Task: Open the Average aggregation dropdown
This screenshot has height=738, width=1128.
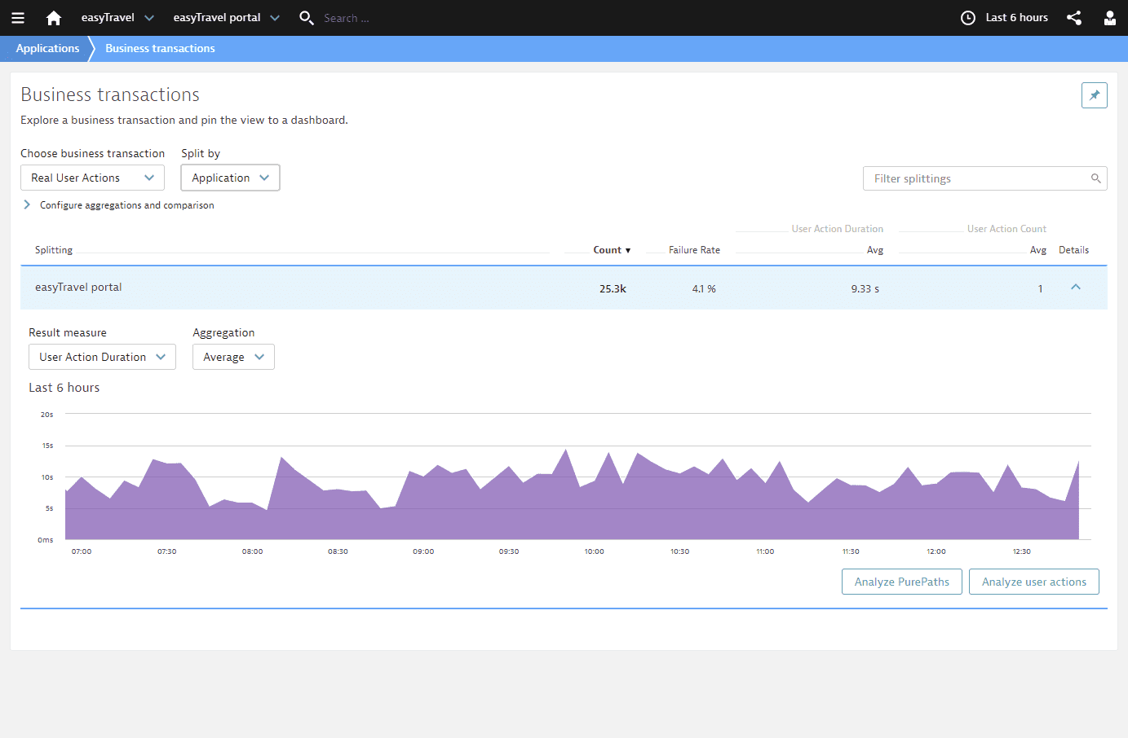Action: point(233,357)
